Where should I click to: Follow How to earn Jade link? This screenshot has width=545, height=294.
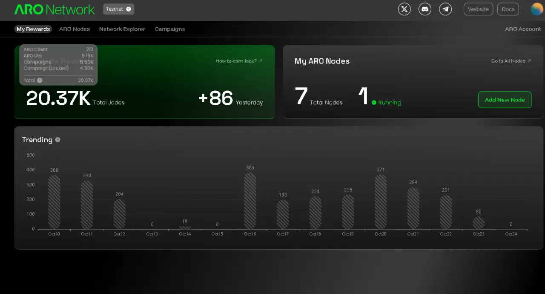tap(239, 61)
